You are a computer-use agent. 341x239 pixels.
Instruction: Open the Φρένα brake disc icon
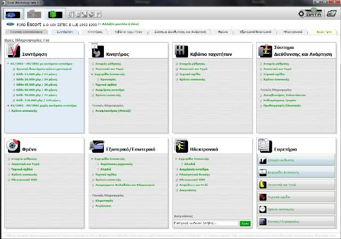(x=13, y=145)
